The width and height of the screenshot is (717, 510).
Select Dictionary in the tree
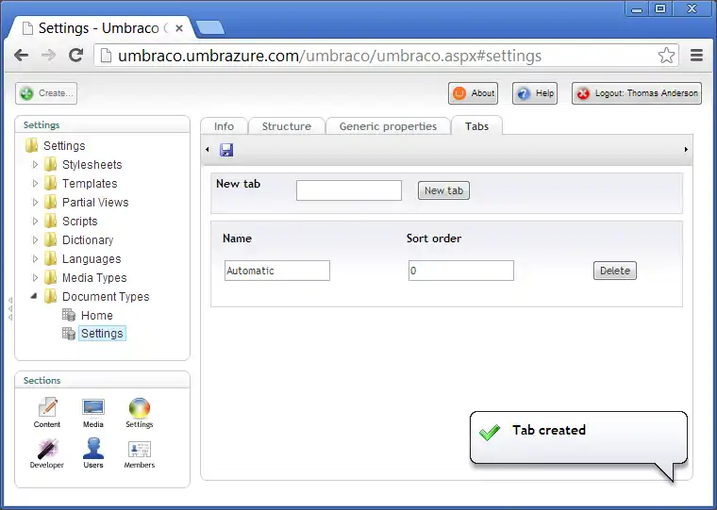click(88, 240)
